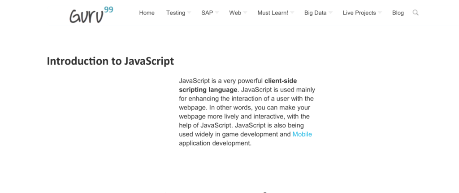Follow the blue Mobile hyperlink

click(x=302, y=134)
